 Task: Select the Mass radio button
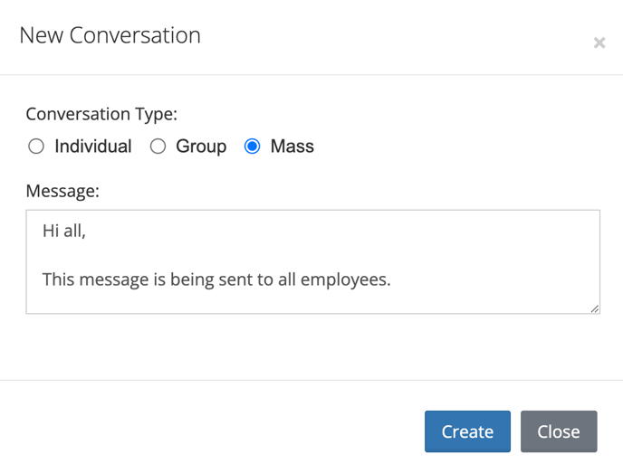[x=252, y=146]
